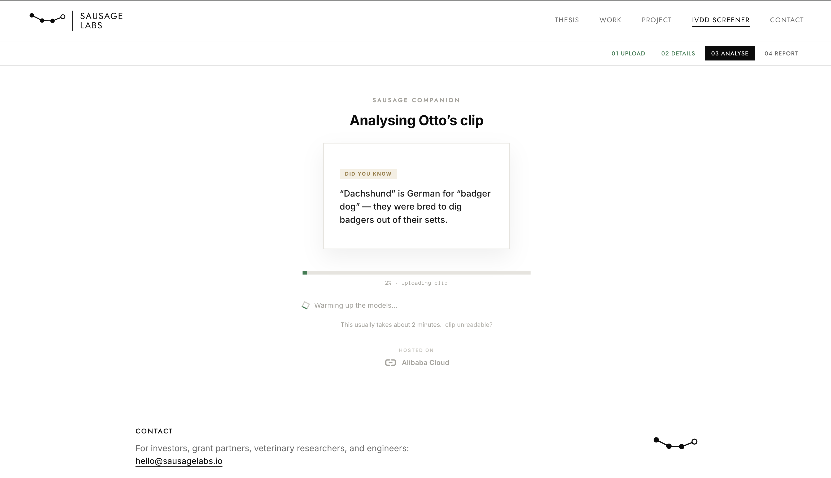Return to step 02 Details
Image resolution: width=831 pixels, height=478 pixels.
click(678, 54)
